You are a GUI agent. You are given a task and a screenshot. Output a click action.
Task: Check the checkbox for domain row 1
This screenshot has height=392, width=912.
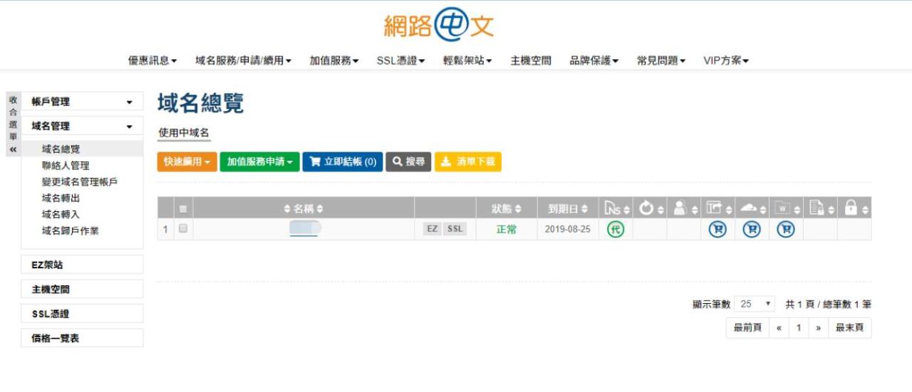click(x=183, y=229)
